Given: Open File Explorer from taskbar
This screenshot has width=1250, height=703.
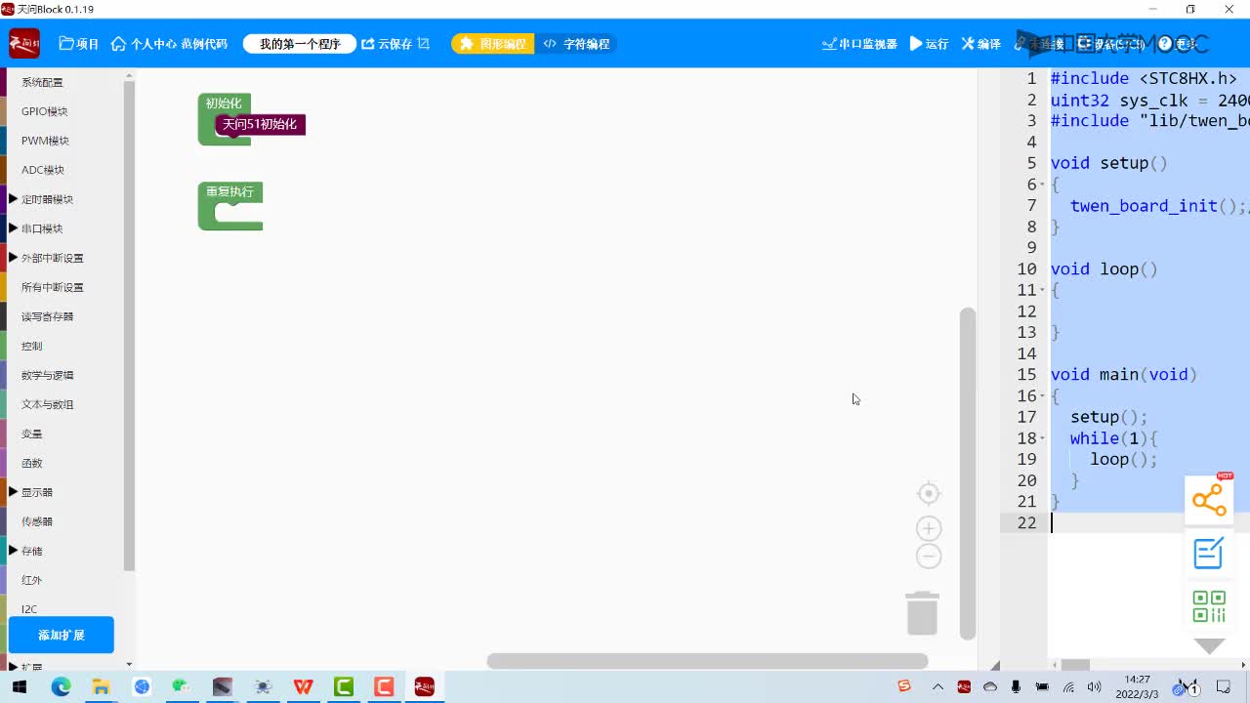Looking at the screenshot, I should point(101,687).
